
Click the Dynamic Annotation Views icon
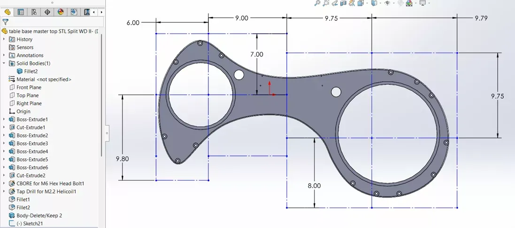[x=352, y=3]
